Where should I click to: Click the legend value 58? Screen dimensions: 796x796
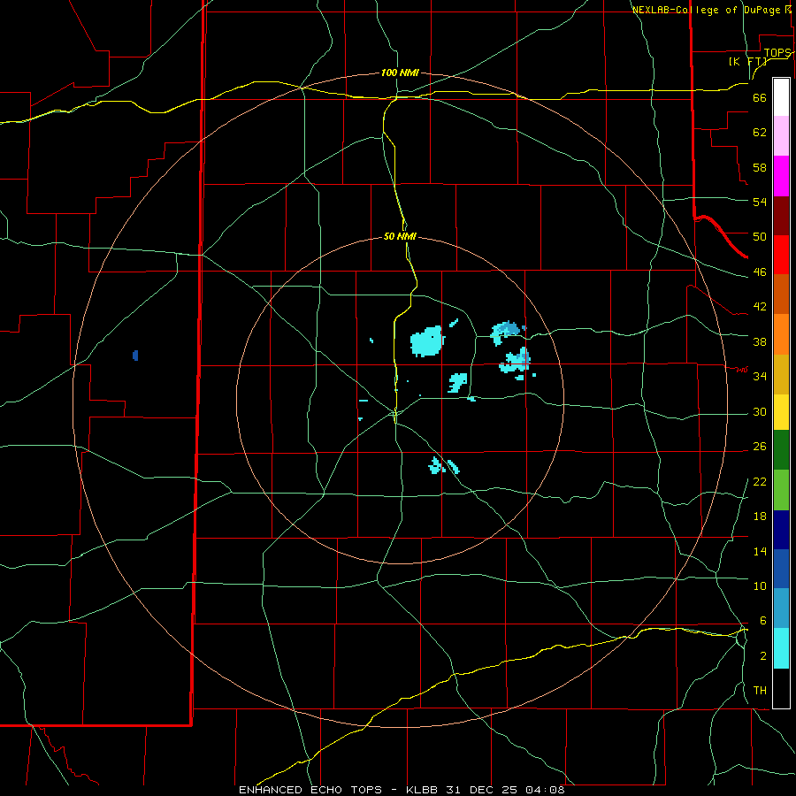[760, 167]
